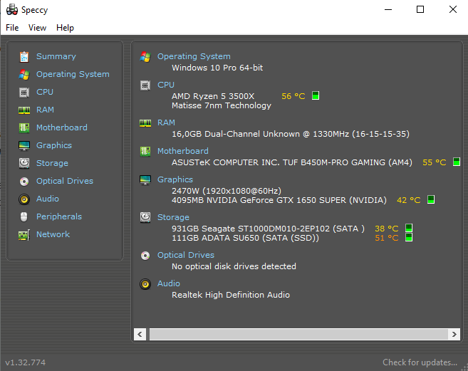Open the Help menu

65,28
